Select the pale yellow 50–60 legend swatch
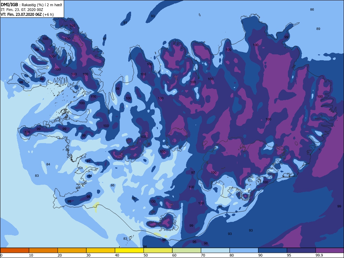The height and width of the screenshot is (258, 344). (158, 250)
